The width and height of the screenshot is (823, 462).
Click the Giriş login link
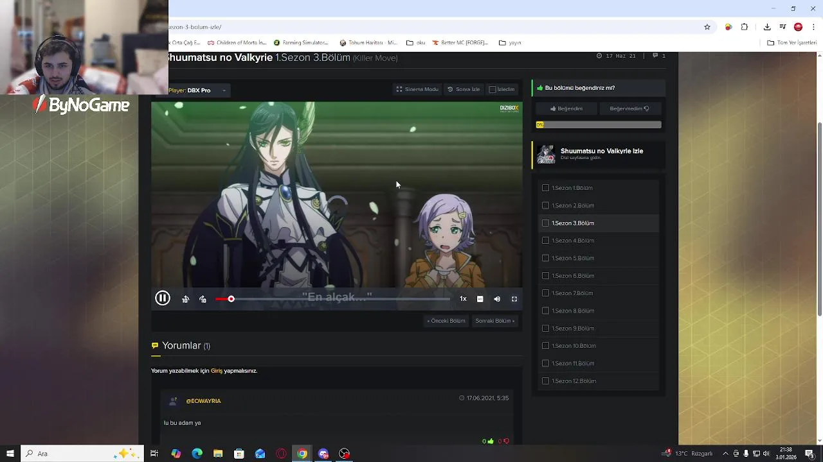(217, 371)
